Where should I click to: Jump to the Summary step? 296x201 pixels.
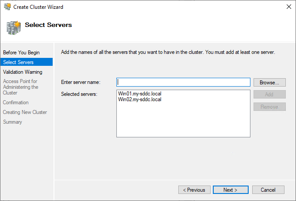coord(12,122)
